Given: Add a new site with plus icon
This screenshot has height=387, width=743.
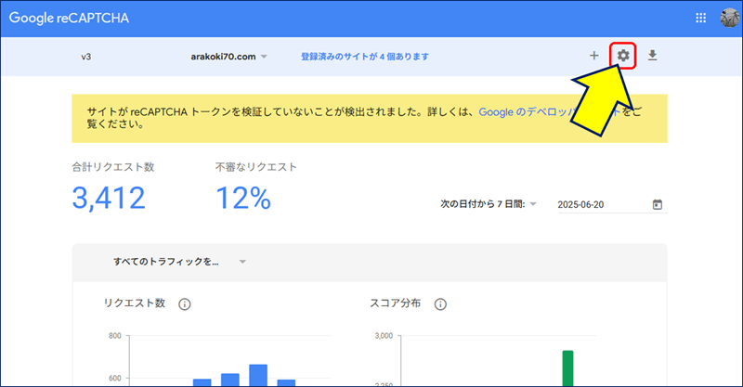Looking at the screenshot, I should click(593, 56).
